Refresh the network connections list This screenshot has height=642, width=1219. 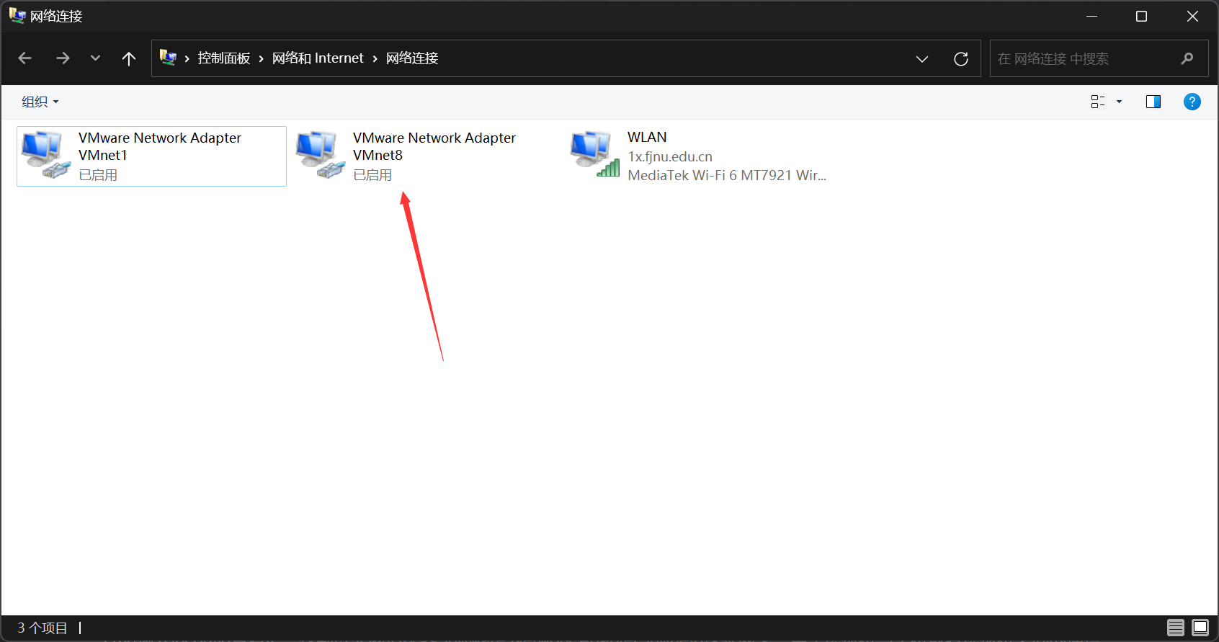961,59
